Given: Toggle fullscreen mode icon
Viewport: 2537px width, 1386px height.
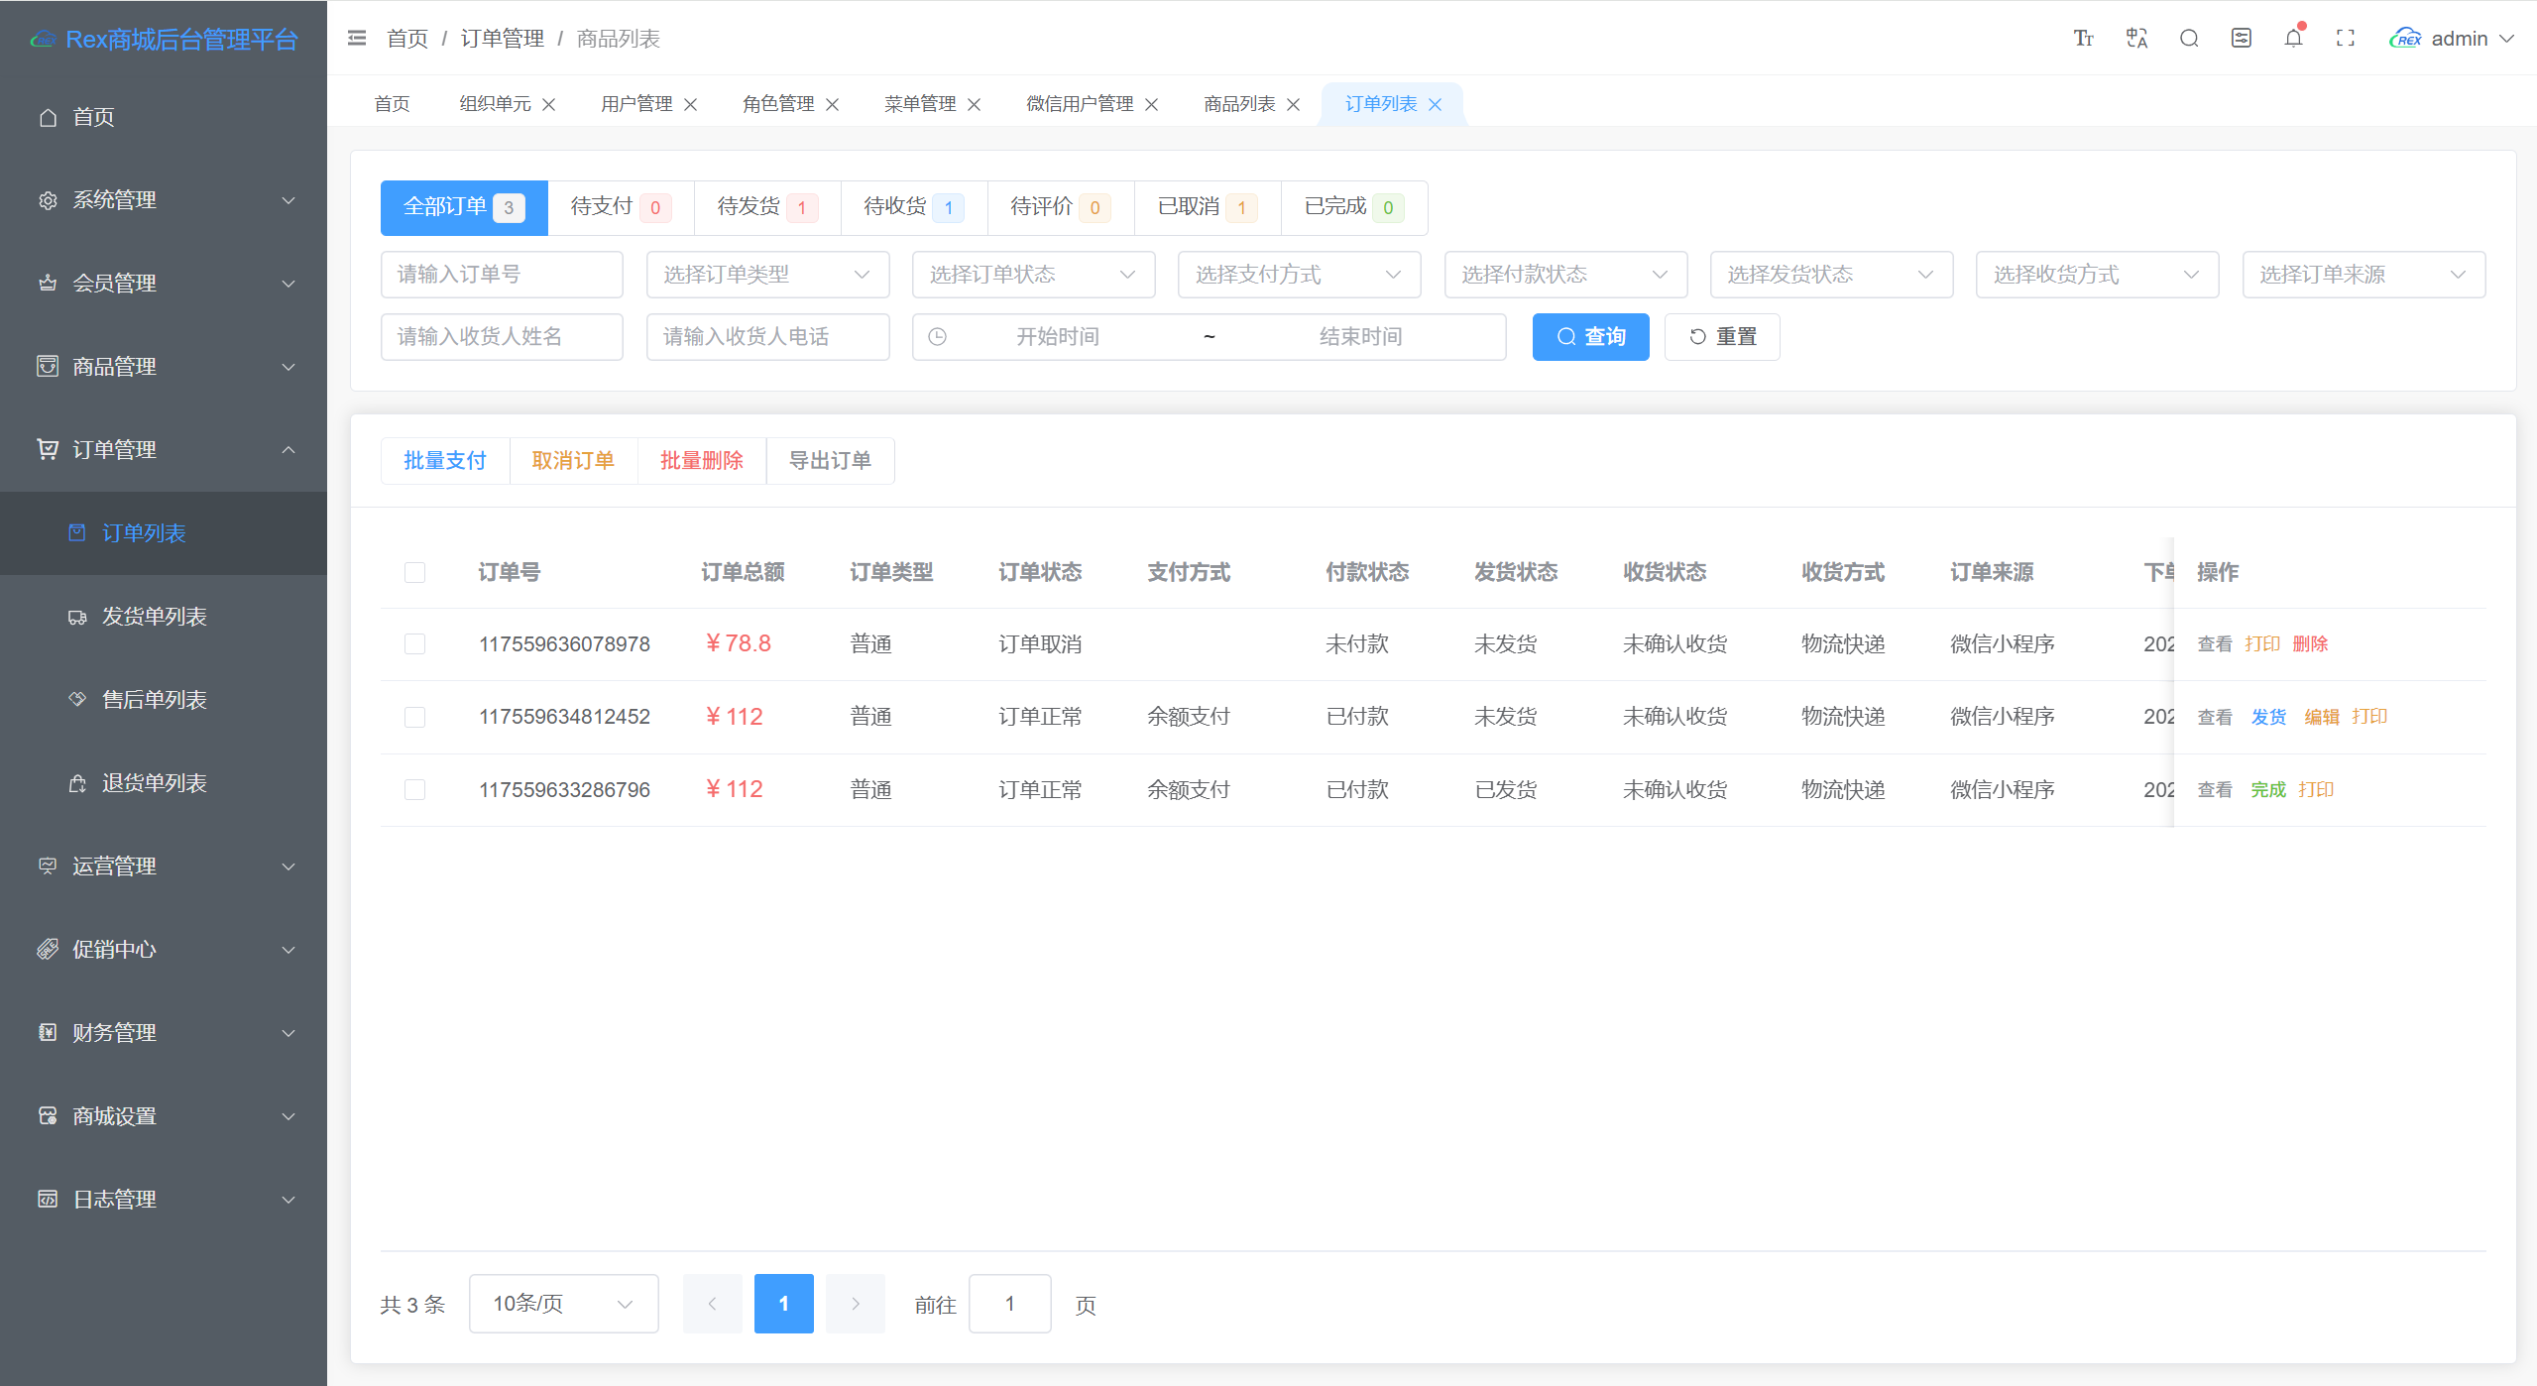Looking at the screenshot, I should pyautogui.click(x=2346, y=38).
